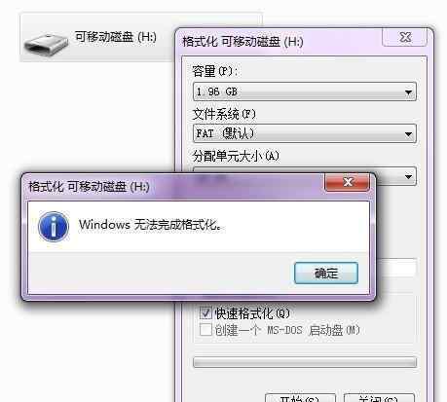Open the 分配单元大小 dropdown arrow
447x402 pixels.
click(408, 176)
